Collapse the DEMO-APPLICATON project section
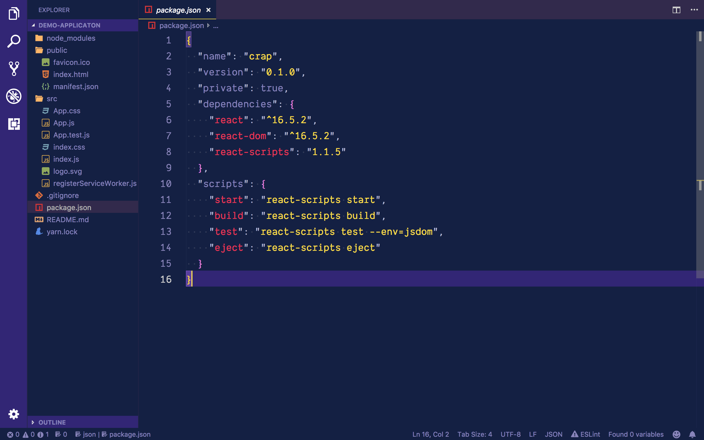This screenshot has height=440, width=704. (x=69, y=25)
